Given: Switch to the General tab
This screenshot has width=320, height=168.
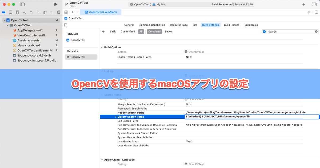Looking at the screenshot, I should pyautogui.click(x=129, y=25).
